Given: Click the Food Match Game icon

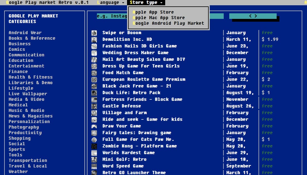Looking at the screenshot, I should (x=94, y=73).
